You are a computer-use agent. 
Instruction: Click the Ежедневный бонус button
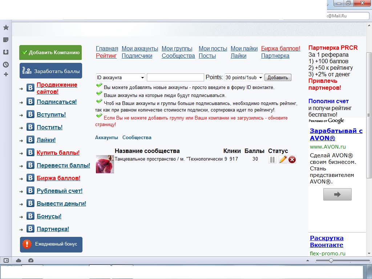click(x=51, y=244)
